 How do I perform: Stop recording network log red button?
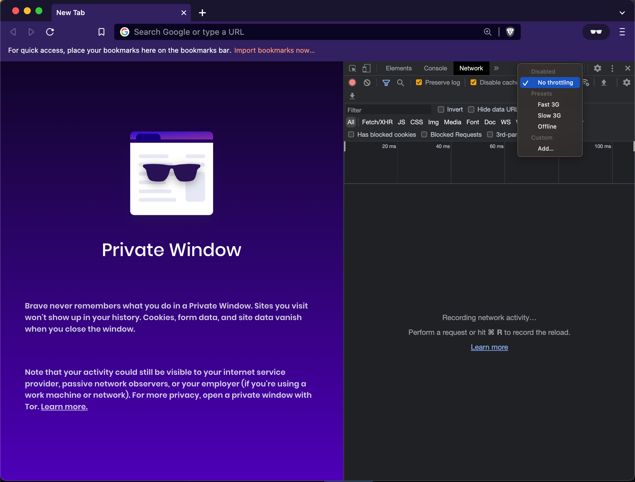[x=352, y=83]
